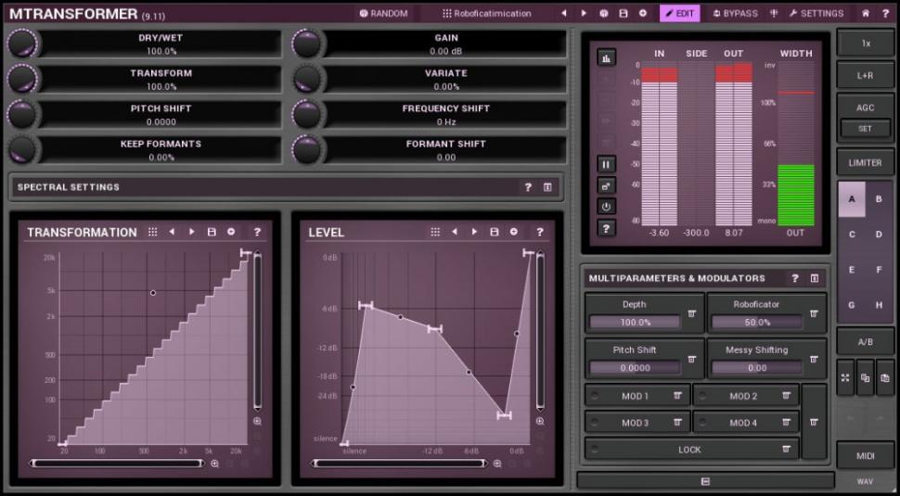Open the MOD 1 modulator menu
Screen dimensions: 900x496
click(x=677, y=396)
